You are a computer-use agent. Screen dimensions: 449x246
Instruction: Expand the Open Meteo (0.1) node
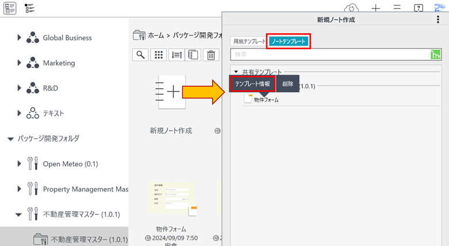19,164
